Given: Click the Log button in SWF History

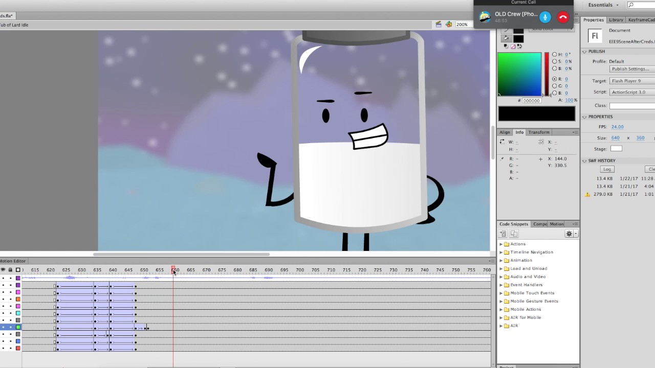Looking at the screenshot, I should click(607, 169).
